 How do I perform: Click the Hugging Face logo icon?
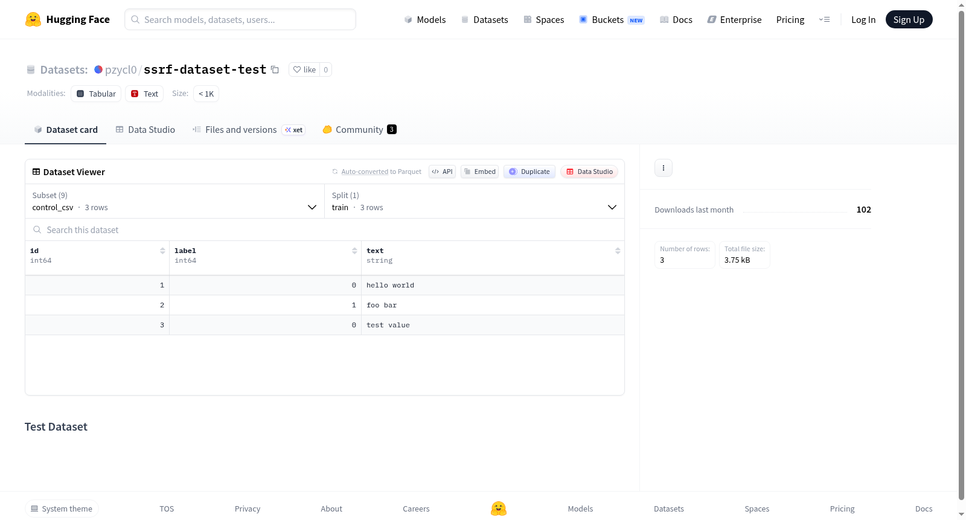coord(33,19)
